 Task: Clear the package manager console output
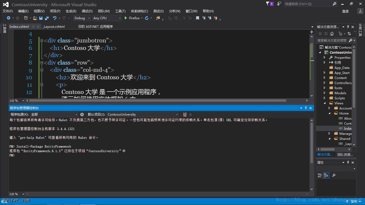[185, 115]
